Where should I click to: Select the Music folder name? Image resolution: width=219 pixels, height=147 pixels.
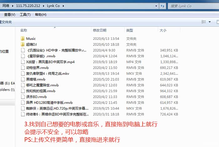pyautogui.click(x=31, y=39)
